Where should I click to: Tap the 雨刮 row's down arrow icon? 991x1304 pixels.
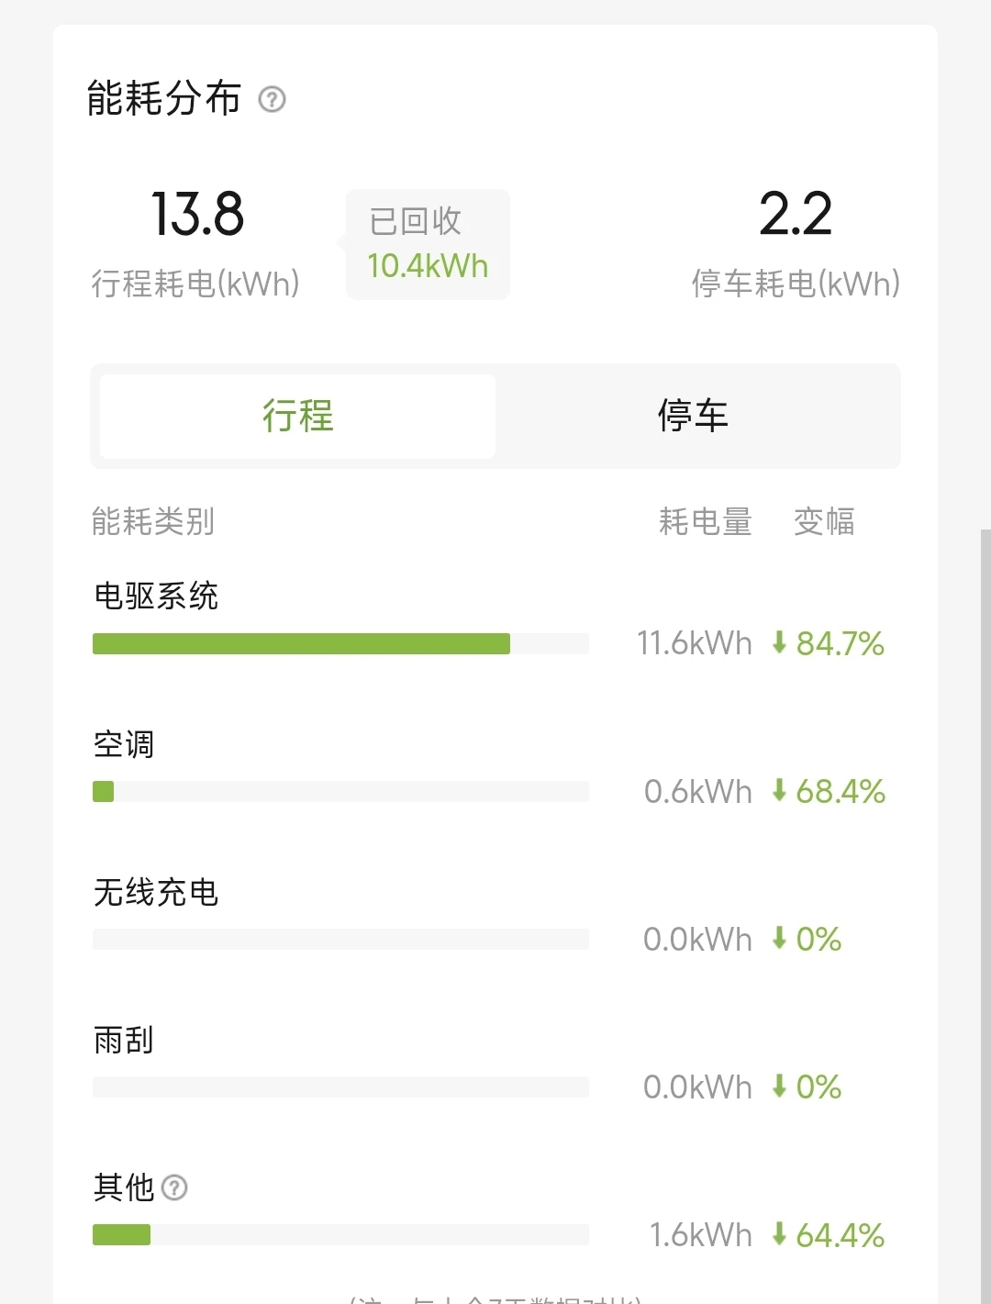click(x=779, y=1087)
